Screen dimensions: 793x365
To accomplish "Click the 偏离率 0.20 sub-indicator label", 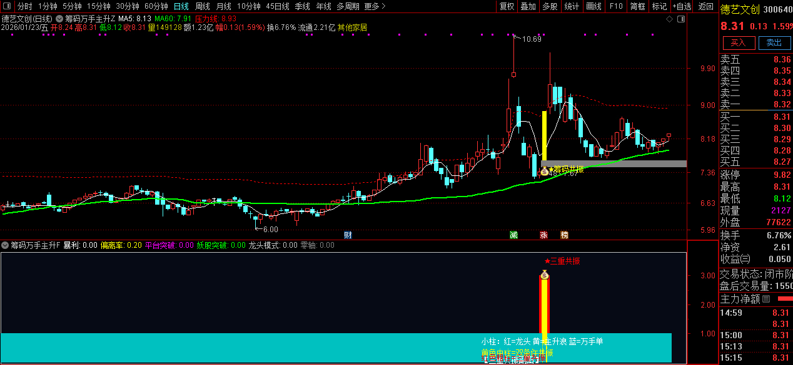I will pyautogui.click(x=121, y=245).
